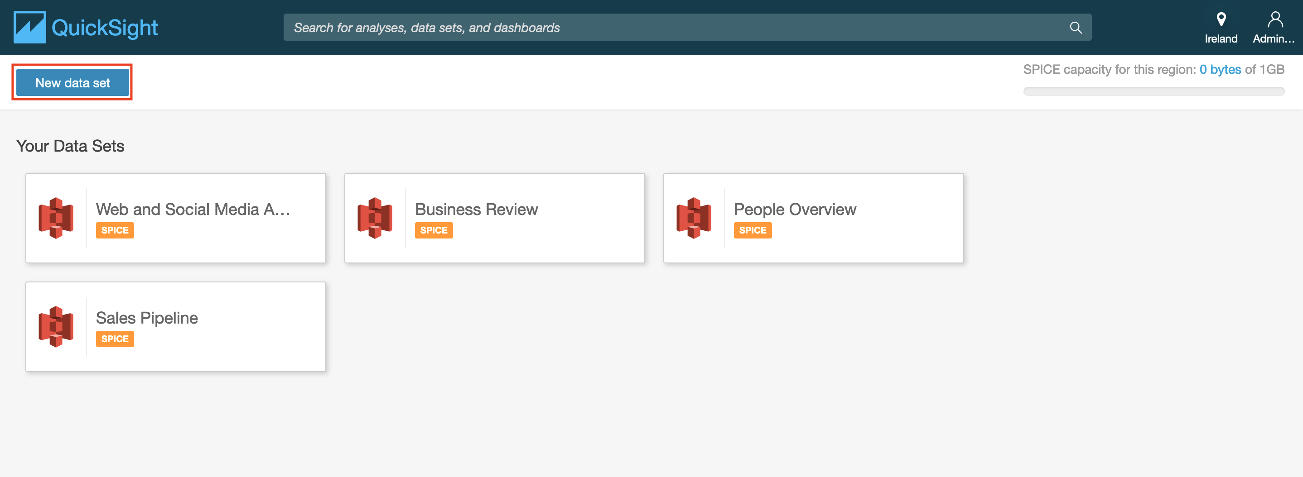The height and width of the screenshot is (477, 1303).
Task: Click the Your Data Sets heading
Action: pyautogui.click(x=70, y=146)
